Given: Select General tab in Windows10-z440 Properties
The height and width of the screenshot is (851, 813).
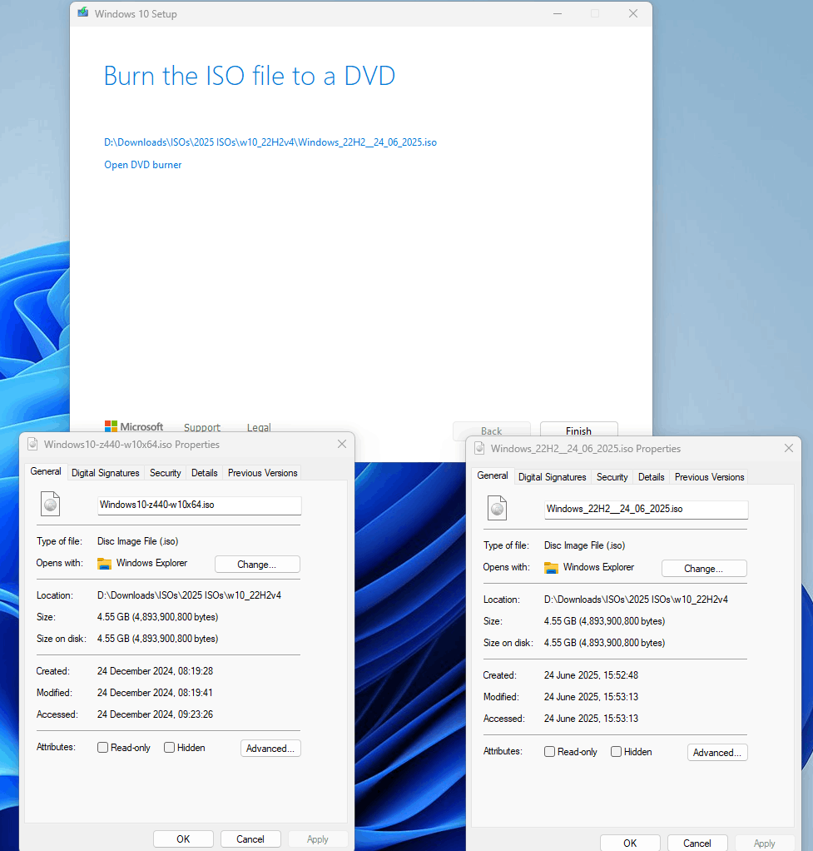Looking at the screenshot, I should tap(46, 471).
